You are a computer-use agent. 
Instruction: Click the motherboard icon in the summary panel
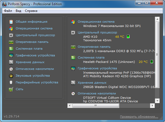(x=73, y=58)
